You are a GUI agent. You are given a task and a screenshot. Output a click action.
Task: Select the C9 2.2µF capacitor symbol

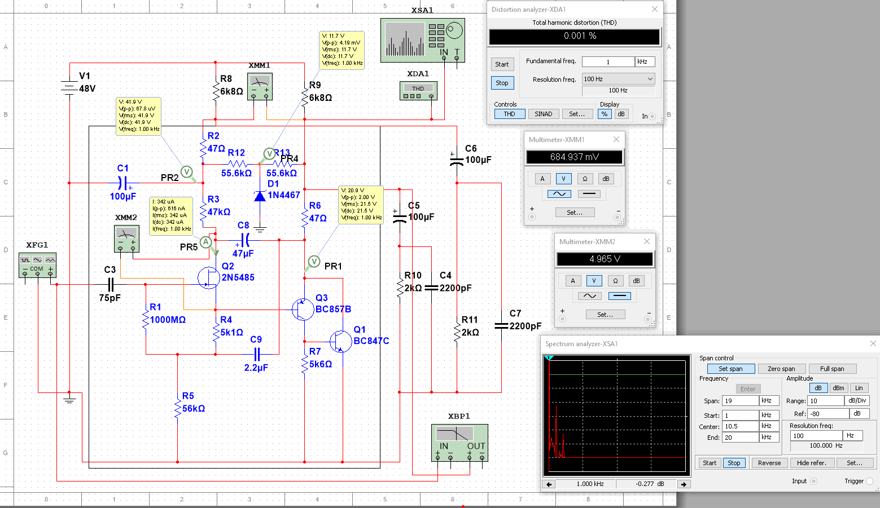(257, 354)
